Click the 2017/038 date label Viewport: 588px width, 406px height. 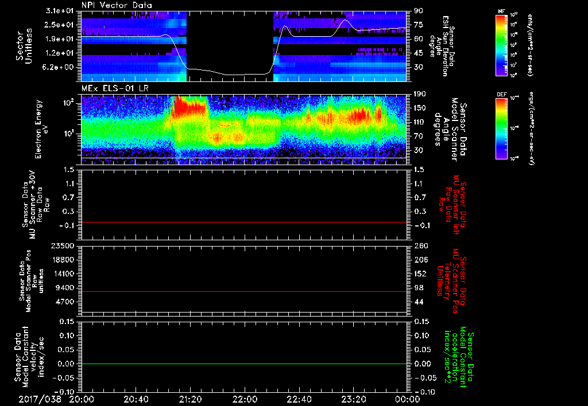(40, 399)
